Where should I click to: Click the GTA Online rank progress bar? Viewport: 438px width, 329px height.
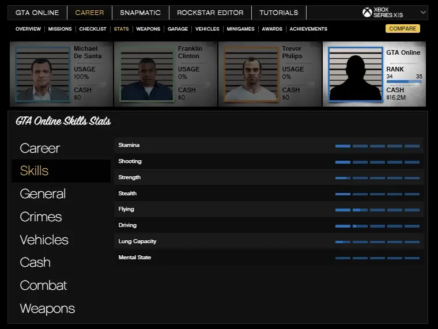pyautogui.click(x=403, y=82)
